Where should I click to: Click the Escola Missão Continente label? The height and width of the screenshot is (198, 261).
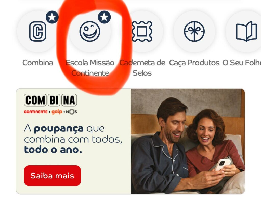(90, 68)
